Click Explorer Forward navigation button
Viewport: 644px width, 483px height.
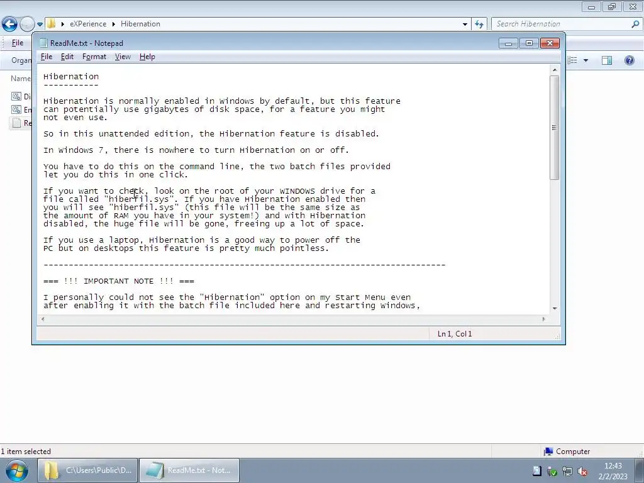27,25
